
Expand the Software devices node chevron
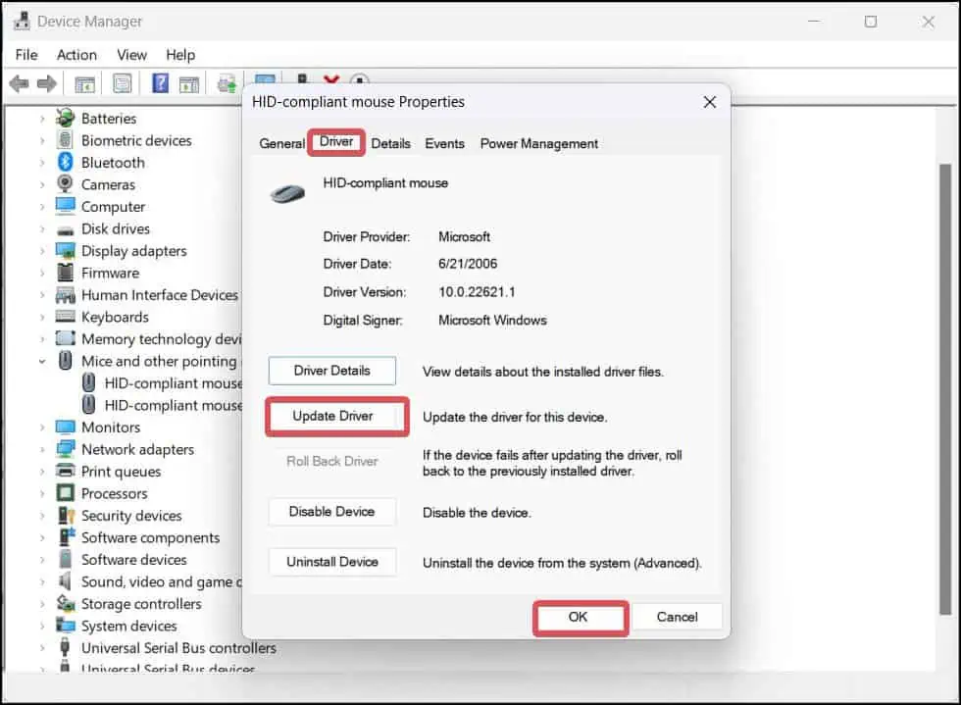click(x=42, y=560)
